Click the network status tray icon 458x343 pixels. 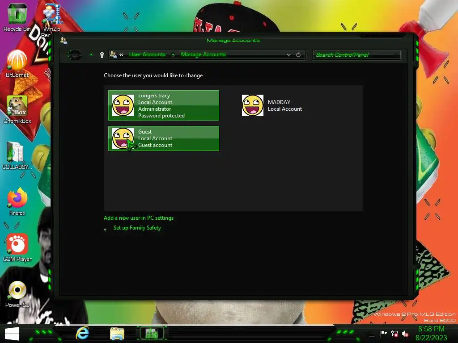(394, 333)
